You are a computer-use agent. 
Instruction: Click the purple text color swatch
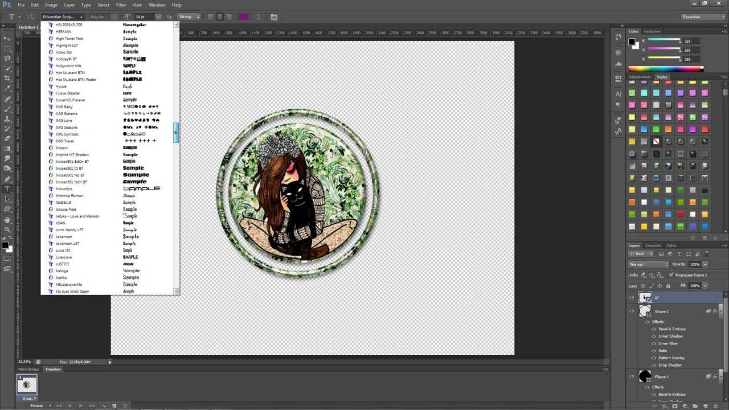243,17
